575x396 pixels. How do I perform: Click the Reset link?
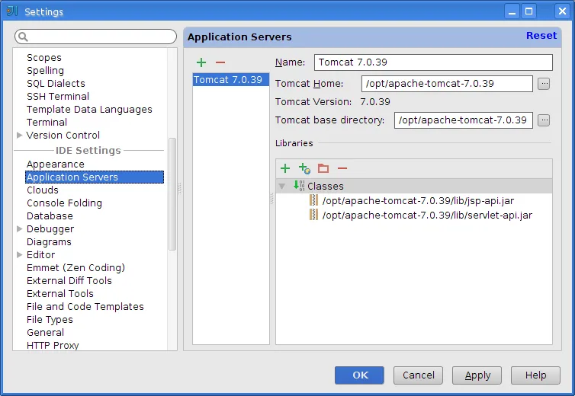(541, 36)
